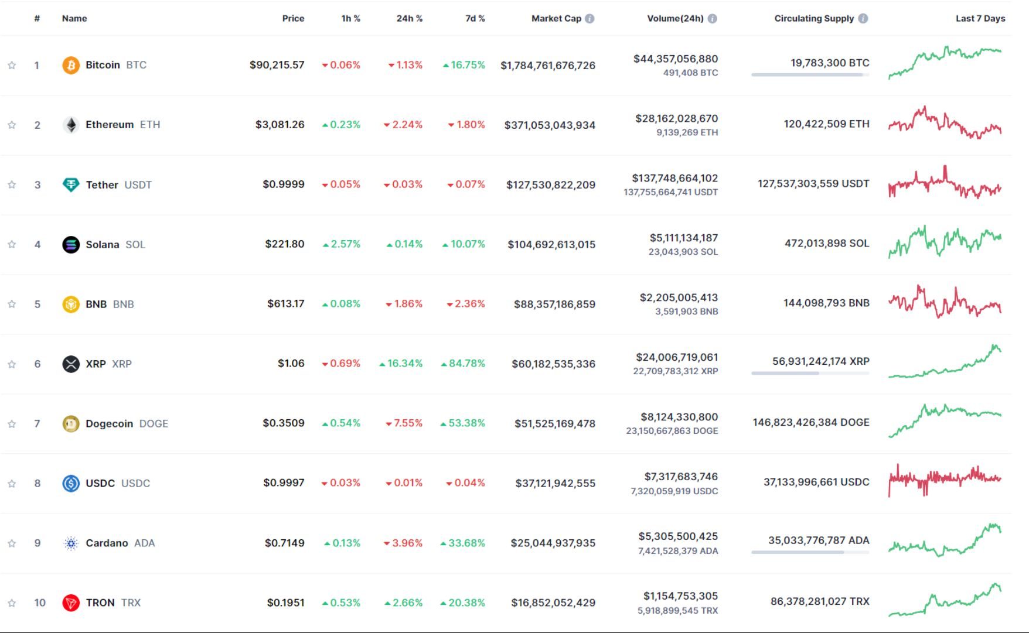
Task: Click the Dogecoin DOGE coin logo
Action: point(70,423)
